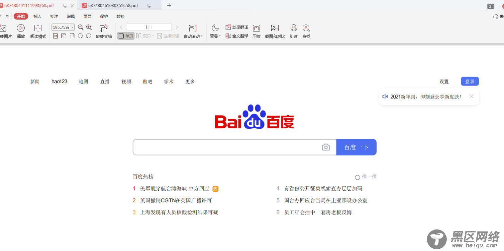The width and height of the screenshot is (504, 251).
Task: Click the page number field 1/1
Action: tap(149, 27)
